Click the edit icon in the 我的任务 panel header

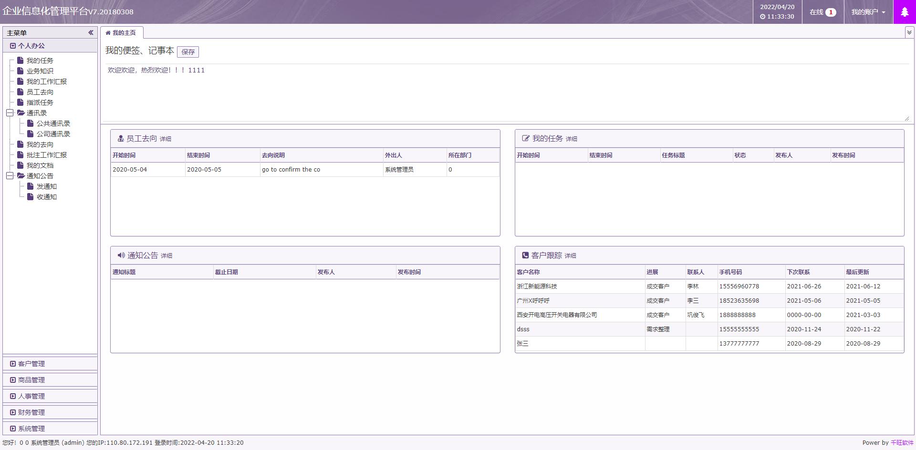(x=526, y=138)
